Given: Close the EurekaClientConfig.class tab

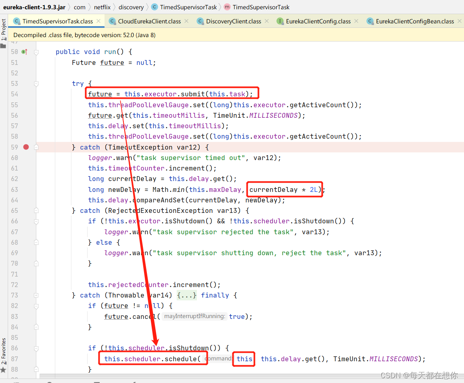Looking at the screenshot, I should (356, 21).
